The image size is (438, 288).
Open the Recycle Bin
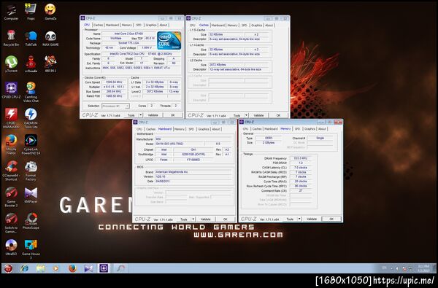pos(11,38)
